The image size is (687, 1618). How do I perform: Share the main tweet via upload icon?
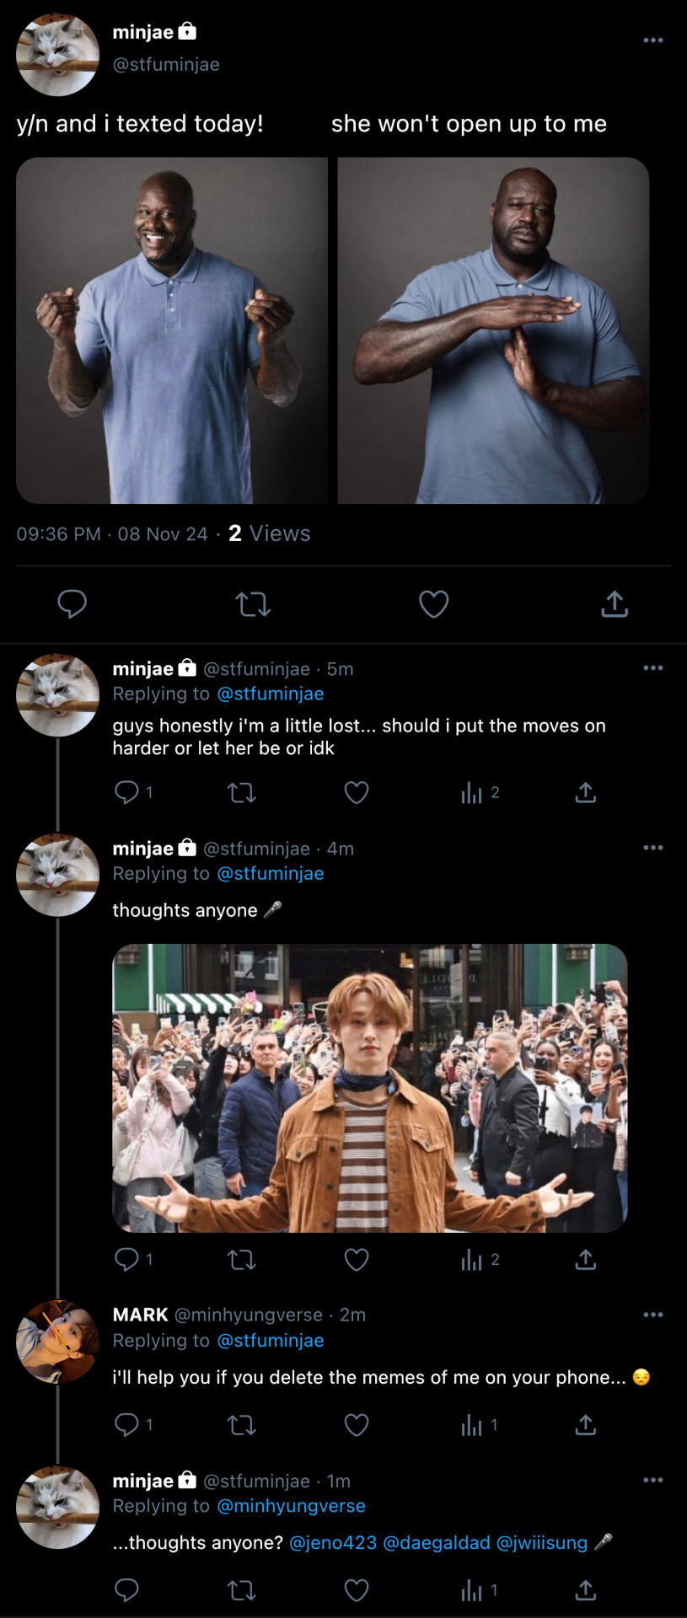click(615, 603)
